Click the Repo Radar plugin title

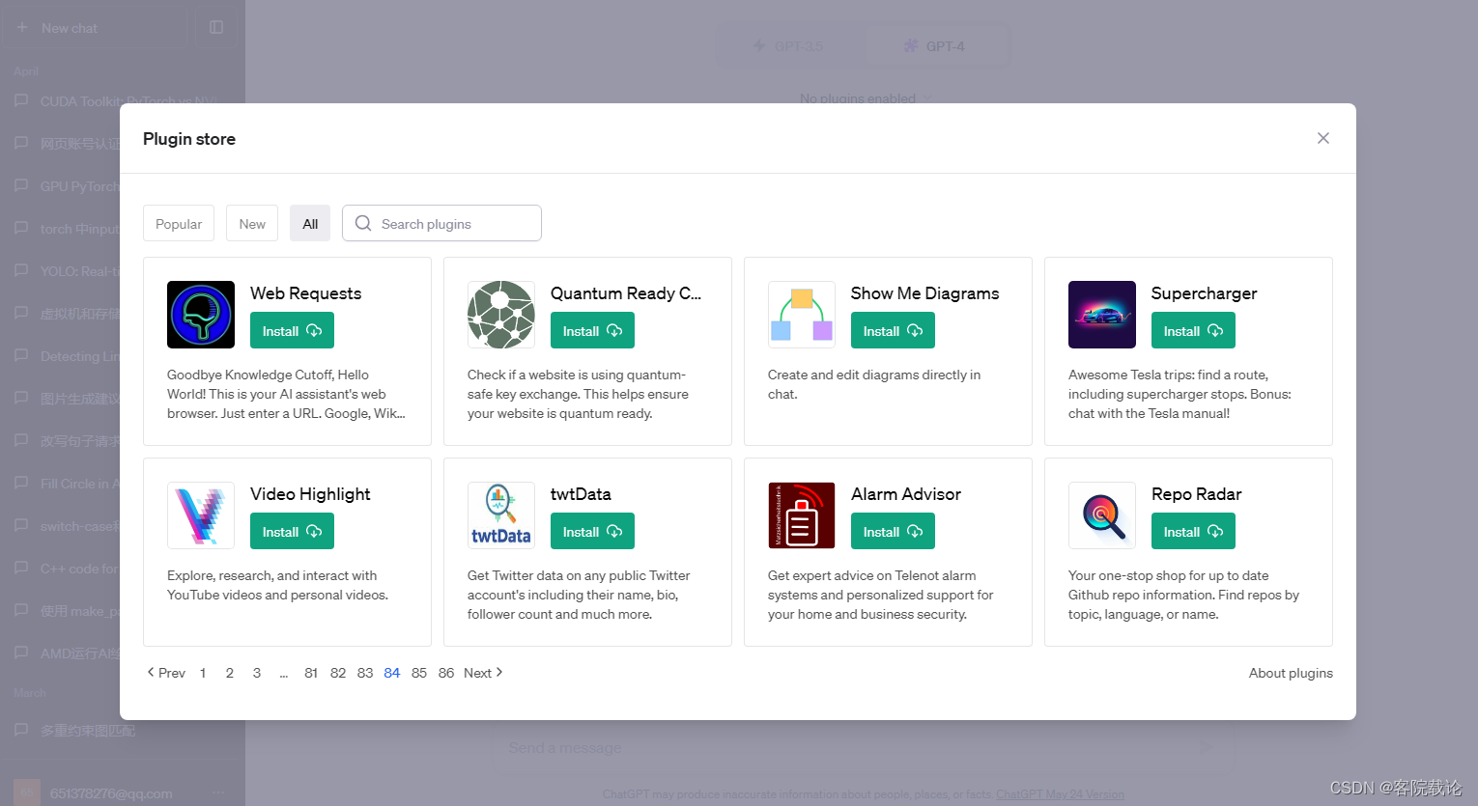pos(1196,494)
